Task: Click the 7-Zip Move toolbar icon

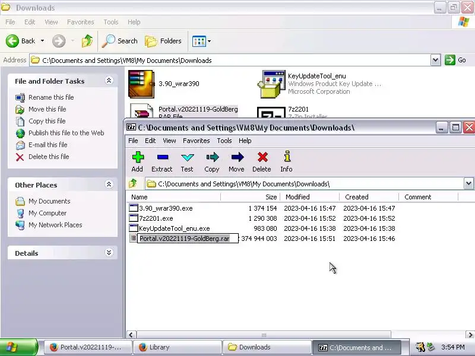Action: (237, 157)
